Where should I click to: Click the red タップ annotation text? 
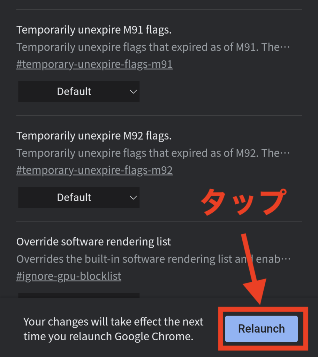click(244, 202)
